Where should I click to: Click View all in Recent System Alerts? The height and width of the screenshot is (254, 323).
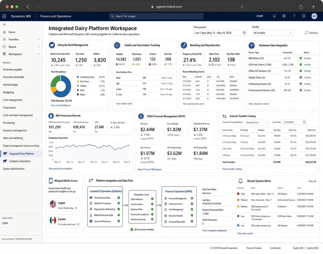312,181
